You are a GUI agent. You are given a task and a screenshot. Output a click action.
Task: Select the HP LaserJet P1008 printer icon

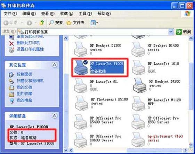81,67
